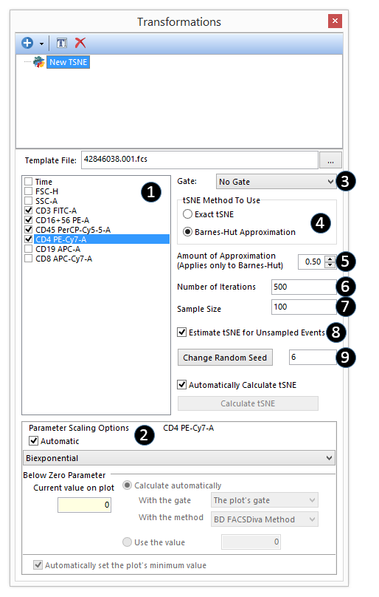Select the Barnes-Hut Approximation radio button
The width and height of the screenshot is (379, 597).
coord(187,231)
